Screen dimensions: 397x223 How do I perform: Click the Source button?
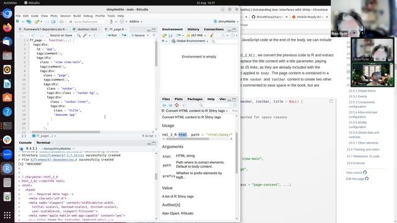coord(138,35)
